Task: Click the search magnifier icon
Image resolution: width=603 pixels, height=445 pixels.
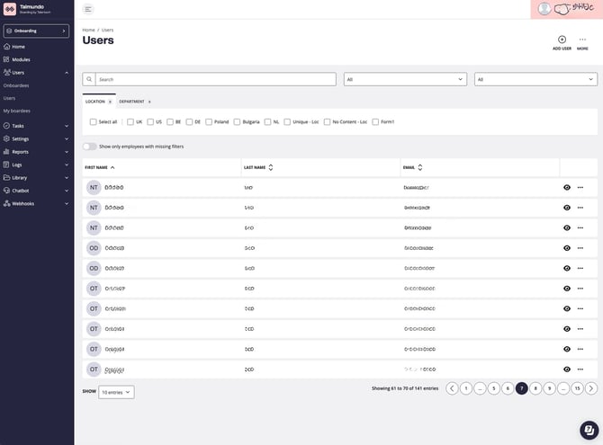Action: 89,79
